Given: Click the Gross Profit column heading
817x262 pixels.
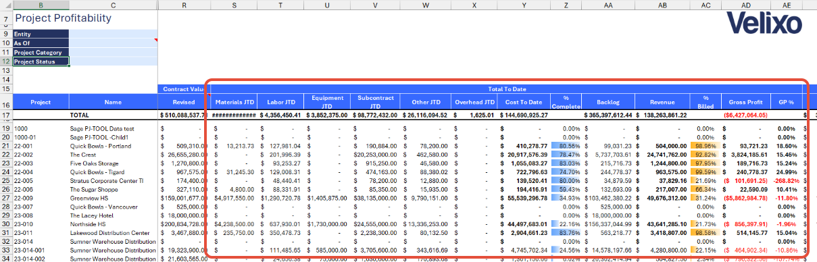Looking at the screenshot, I should pyautogui.click(x=746, y=103).
